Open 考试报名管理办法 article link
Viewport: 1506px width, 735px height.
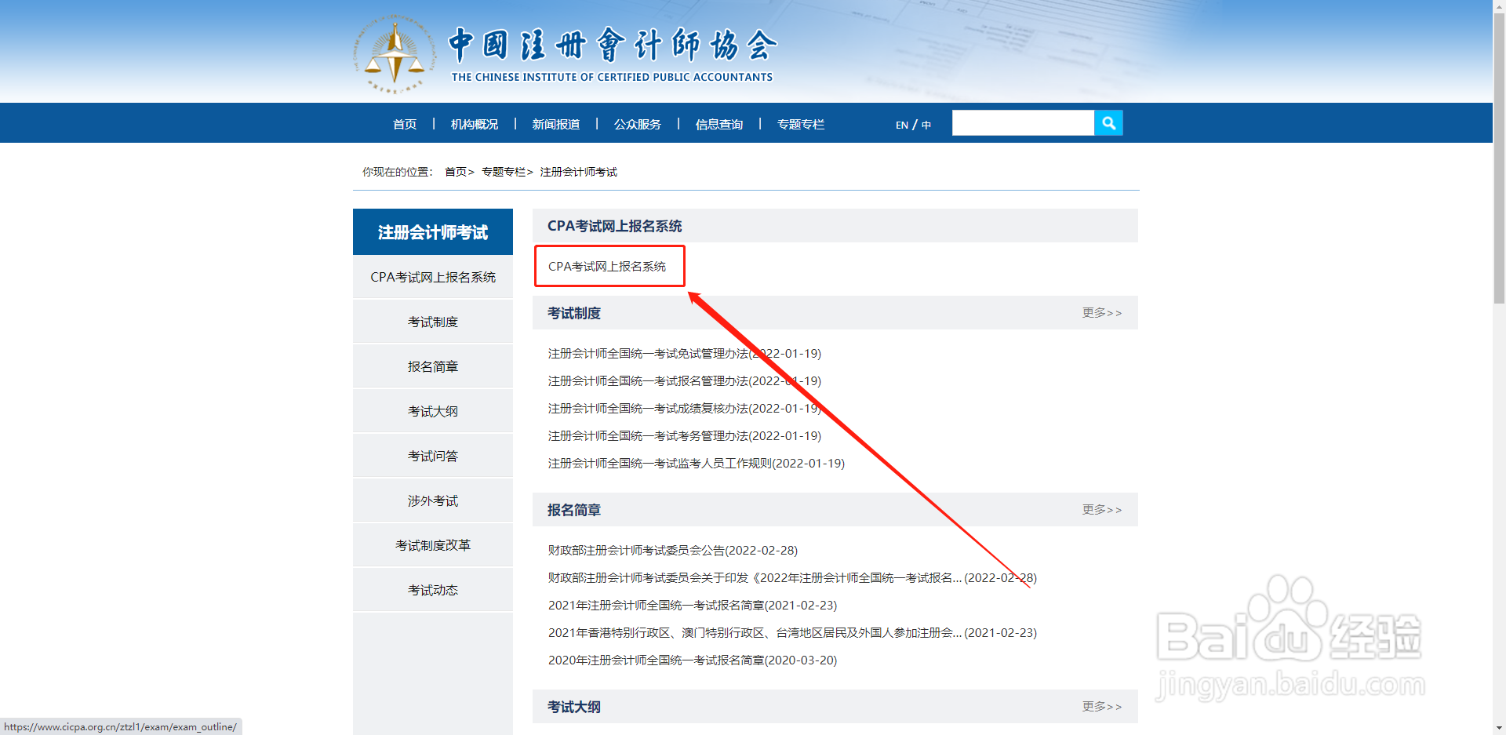point(685,381)
